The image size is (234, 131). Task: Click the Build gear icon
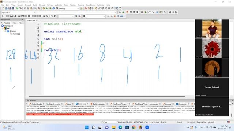click(44, 8)
